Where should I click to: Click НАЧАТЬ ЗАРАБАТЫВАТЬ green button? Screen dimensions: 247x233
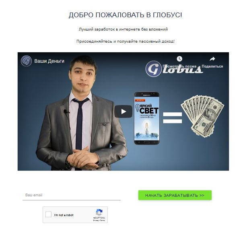pos(175,195)
